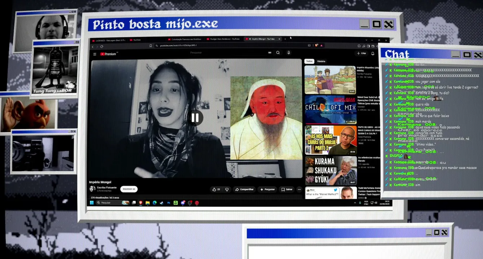This screenshot has height=259, width=483.
Task: Open the Chill Lofi Mix video thumbnail
Action: tap(330, 109)
